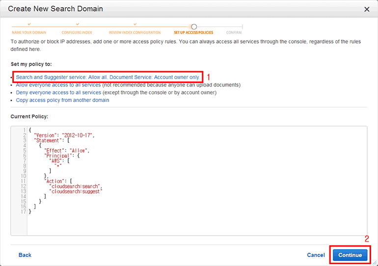Open the Review Index Configuration step
The height and width of the screenshot is (266, 378).
click(135, 33)
